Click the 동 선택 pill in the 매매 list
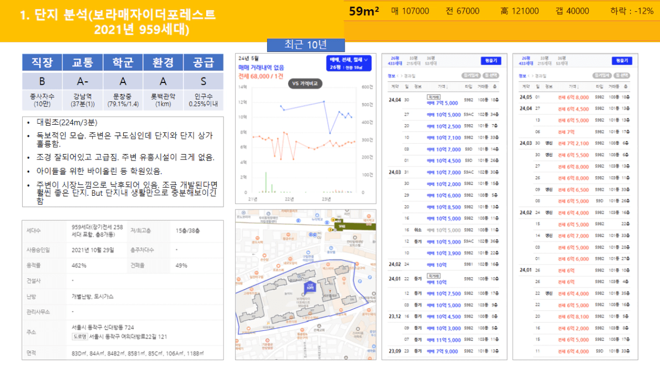 coord(491,75)
